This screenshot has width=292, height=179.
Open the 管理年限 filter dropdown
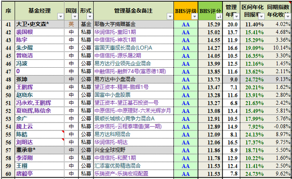pyautogui.click(x=237, y=17)
